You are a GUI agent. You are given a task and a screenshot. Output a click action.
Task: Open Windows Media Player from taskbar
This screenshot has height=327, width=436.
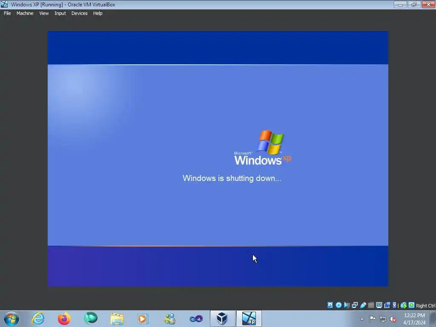pyautogui.click(x=143, y=318)
